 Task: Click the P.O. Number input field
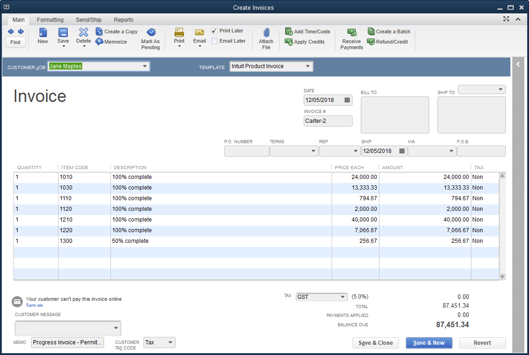(x=247, y=151)
